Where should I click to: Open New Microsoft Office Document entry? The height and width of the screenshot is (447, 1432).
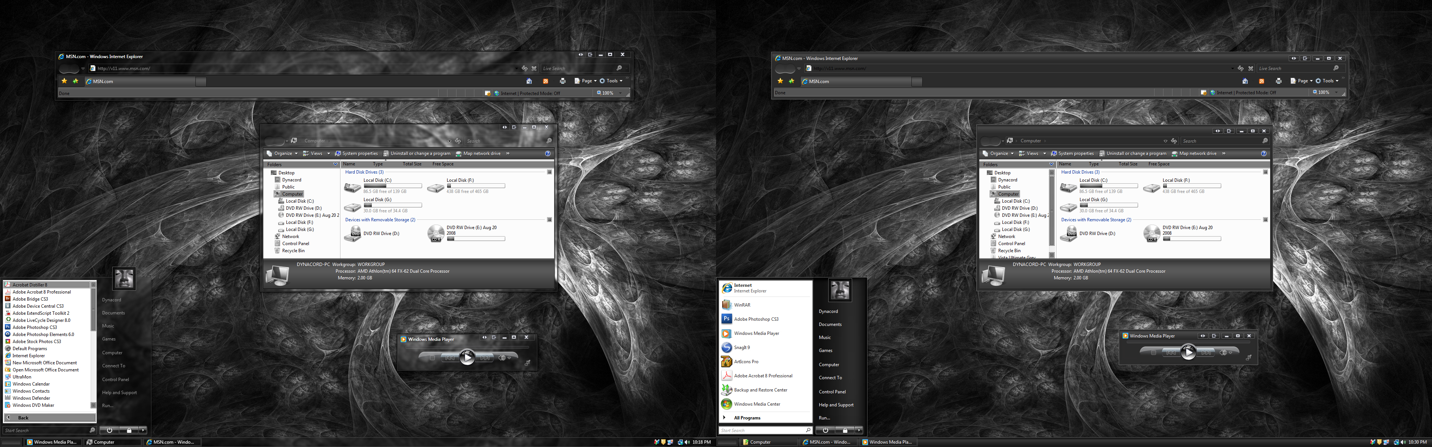click(44, 362)
